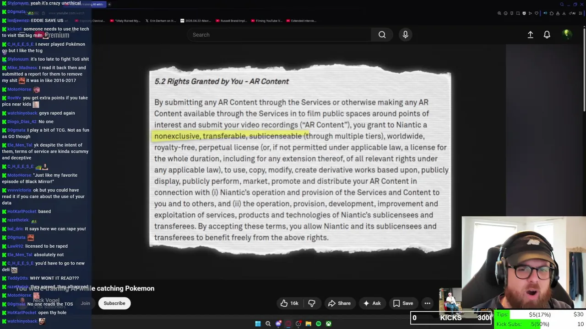Viewport: 586px width, 329px height.
Task: Click chat username 'kickcel'
Action: (15, 29)
